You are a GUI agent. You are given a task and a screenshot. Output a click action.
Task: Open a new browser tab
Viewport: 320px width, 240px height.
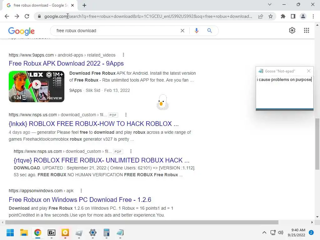(x=84, y=5)
